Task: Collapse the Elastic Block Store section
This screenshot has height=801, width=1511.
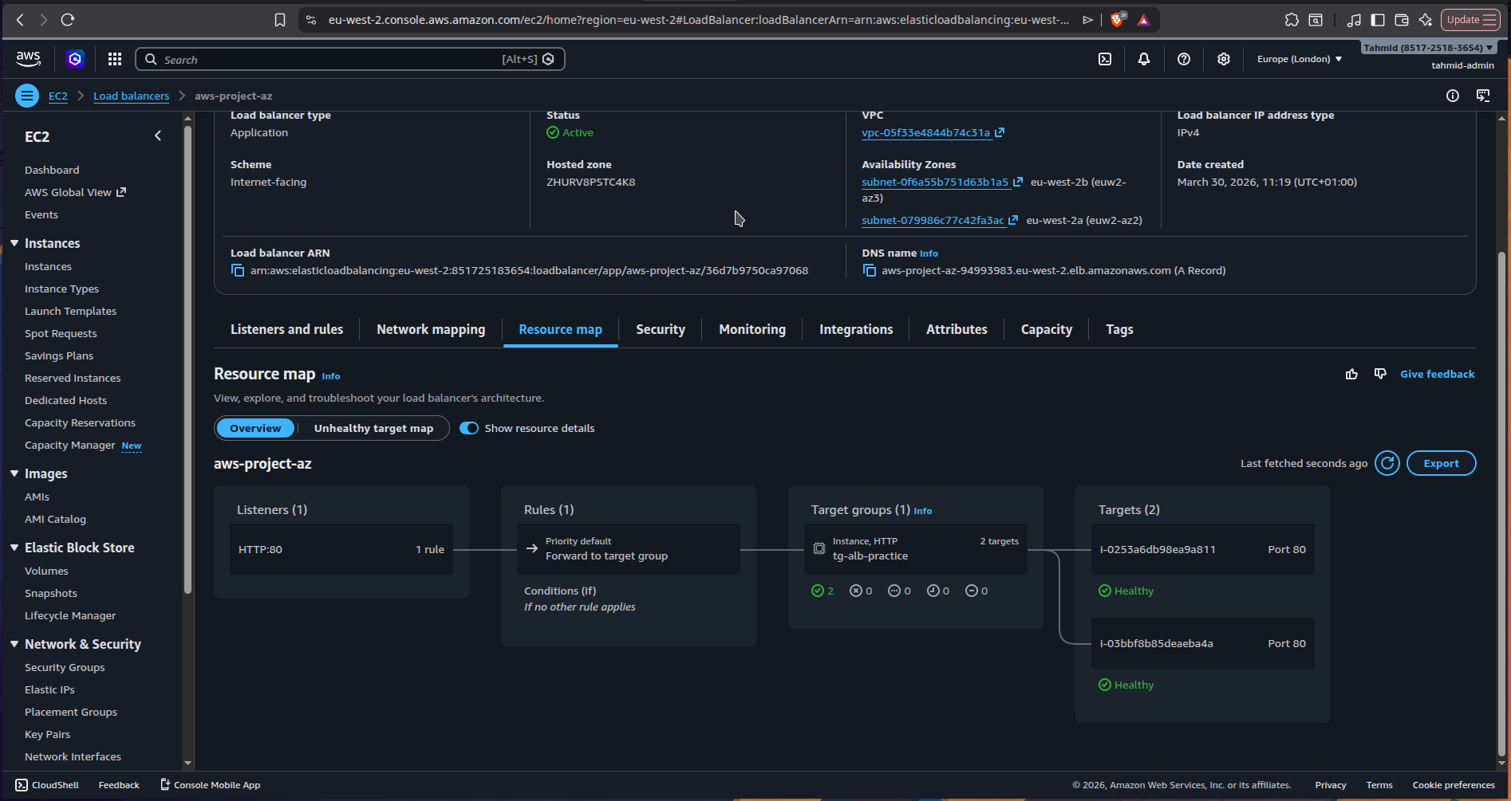Action: (x=14, y=548)
